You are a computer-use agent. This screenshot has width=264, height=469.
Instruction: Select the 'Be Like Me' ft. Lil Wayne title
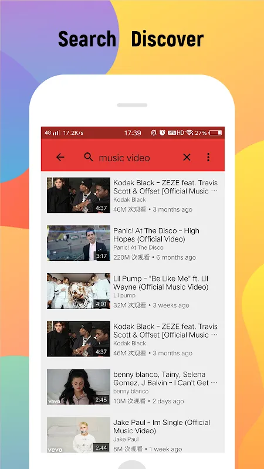click(161, 283)
